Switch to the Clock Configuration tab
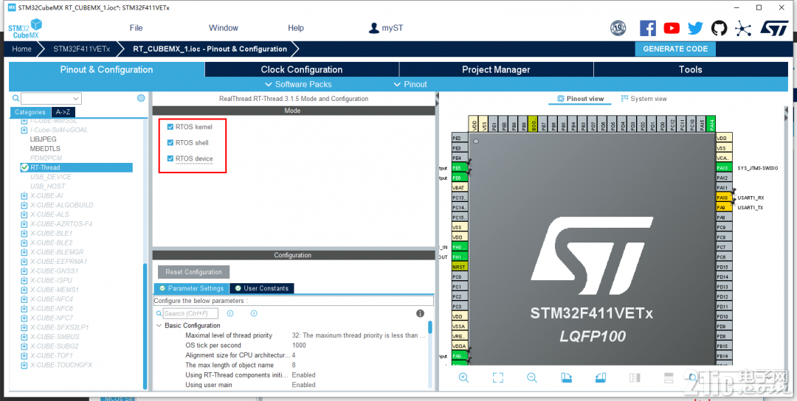797x401 pixels. pyautogui.click(x=302, y=69)
